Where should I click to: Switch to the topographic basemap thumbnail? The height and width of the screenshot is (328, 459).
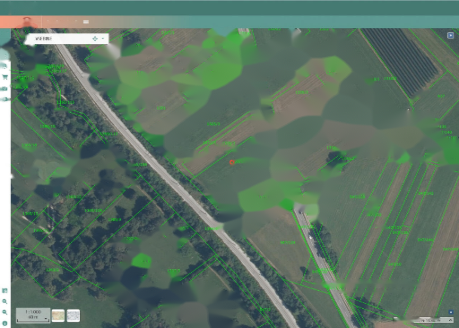point(58,315)
